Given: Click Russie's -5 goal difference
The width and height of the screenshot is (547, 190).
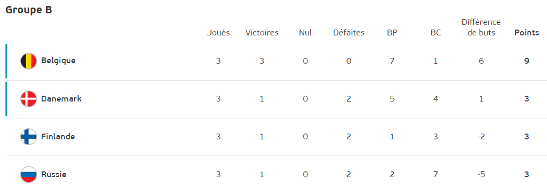Looking at the screenshot, I should click(x=481, y=174).
